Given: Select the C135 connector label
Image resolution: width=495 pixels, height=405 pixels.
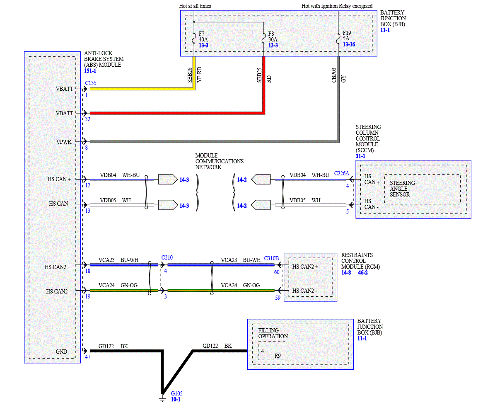Looking at the screenshot, I should click(91, 83).
